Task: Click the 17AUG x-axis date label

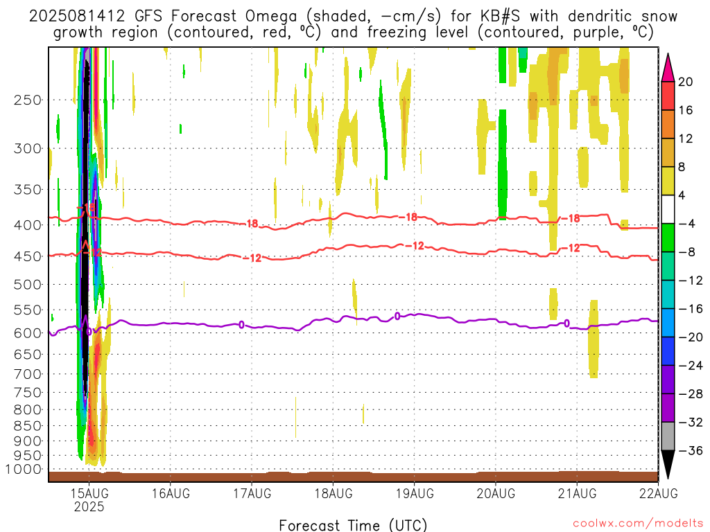Action: (252, 493)
